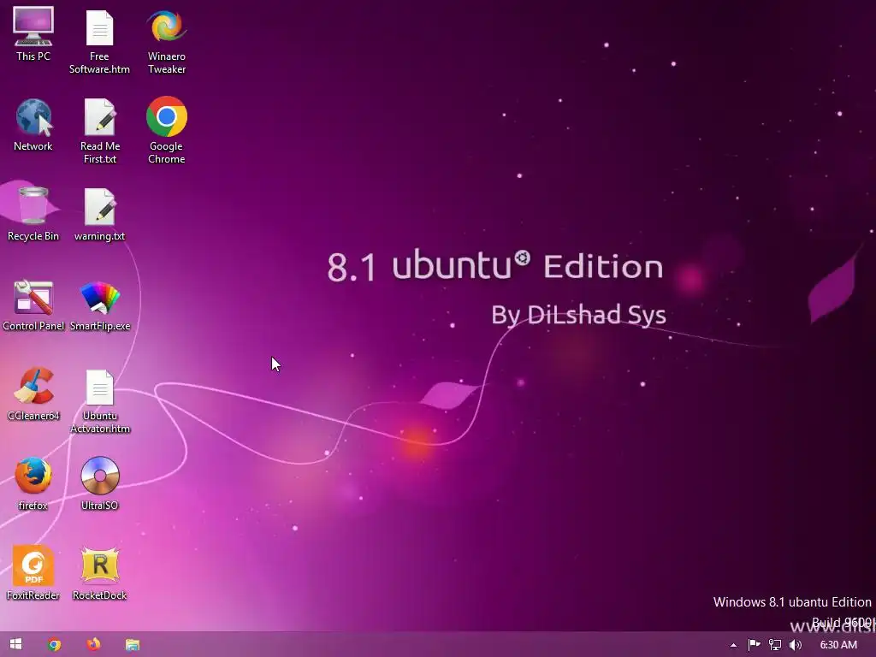Open Action Center flag icon
Image resolution: width=876 pixels, height=657 pixels.
point(755,645)
